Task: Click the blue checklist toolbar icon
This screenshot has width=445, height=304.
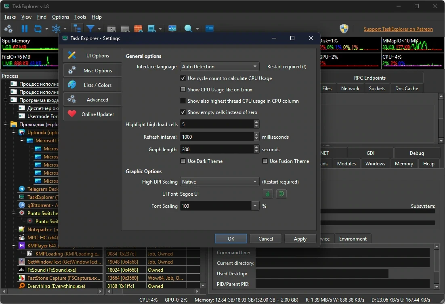Action: (x=210, y=29)
